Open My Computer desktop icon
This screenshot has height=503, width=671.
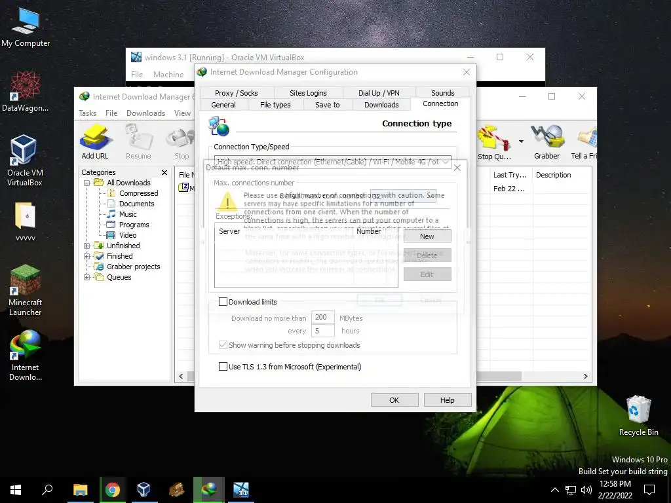click(26, 28)
